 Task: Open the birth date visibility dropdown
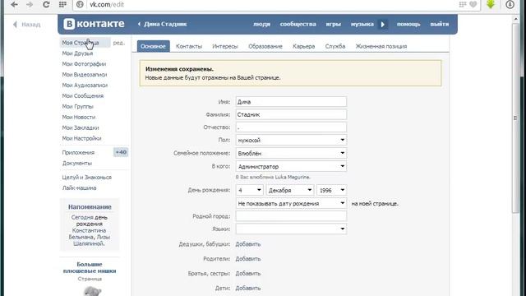tap(291, 203)
